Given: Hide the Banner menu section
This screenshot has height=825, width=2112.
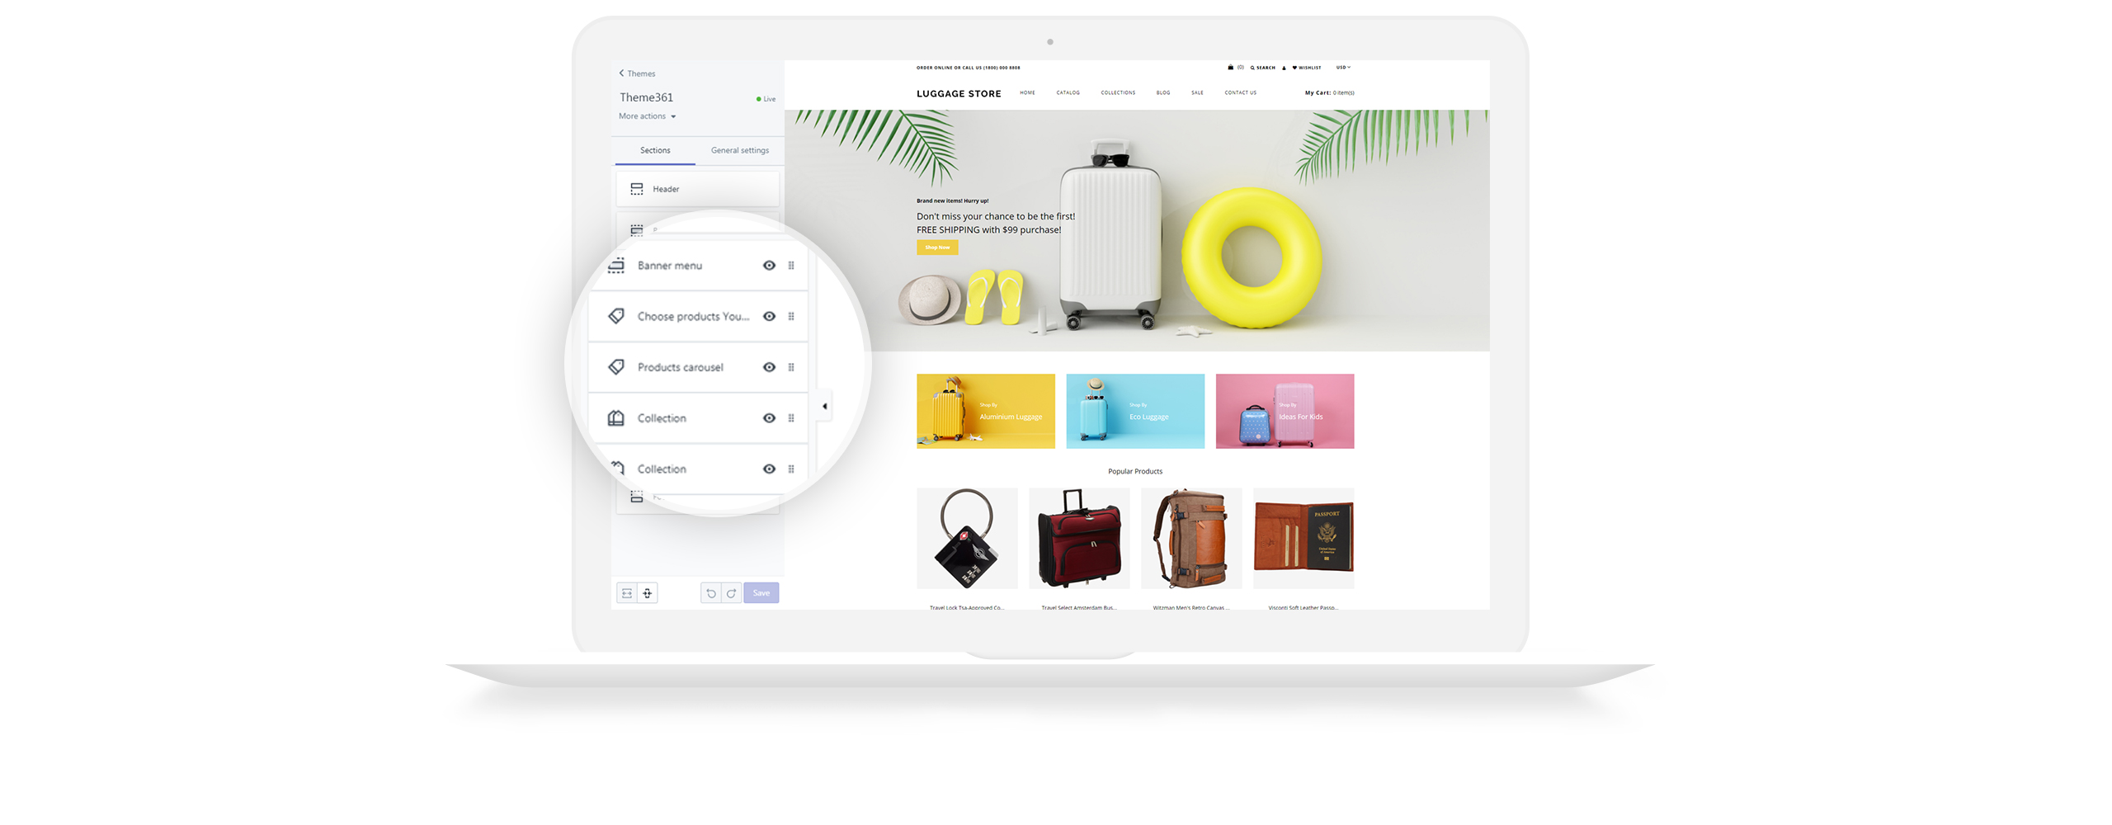Looking at the screenshot, I should point(769,266).
